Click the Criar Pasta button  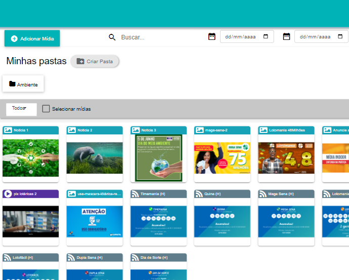click(x=95, y=61)
